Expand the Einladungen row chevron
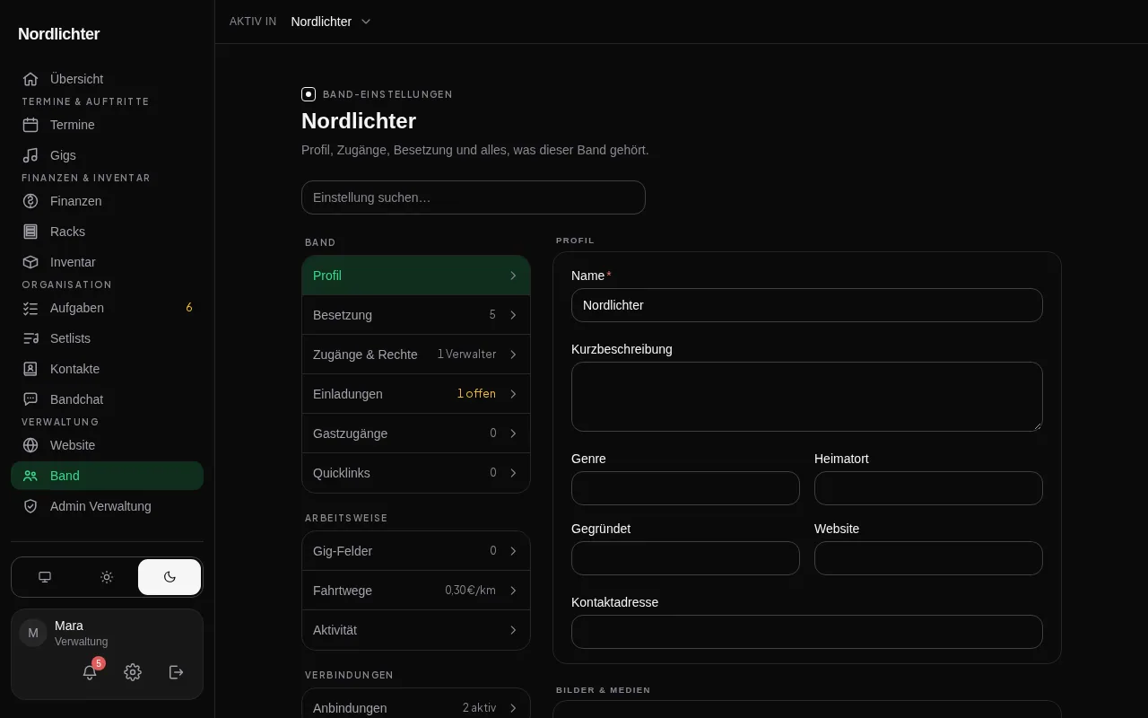 [x=513, y=394]
